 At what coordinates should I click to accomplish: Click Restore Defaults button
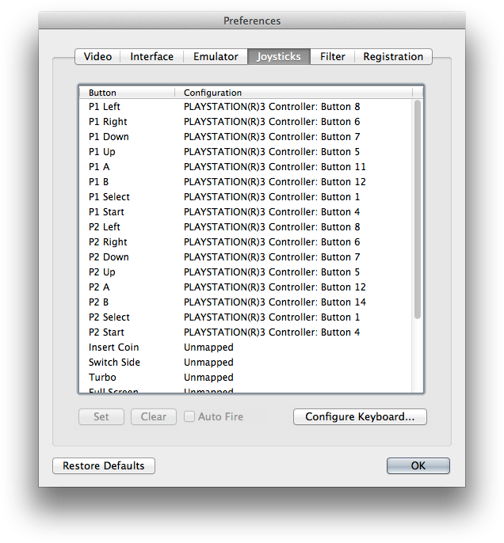coord(104,465)
